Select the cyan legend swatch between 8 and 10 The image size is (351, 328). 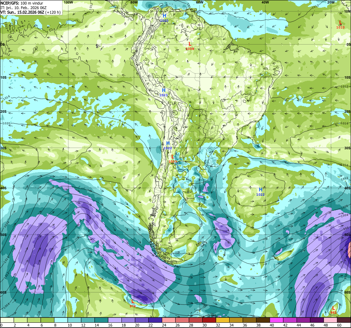[x=61, y=320]
